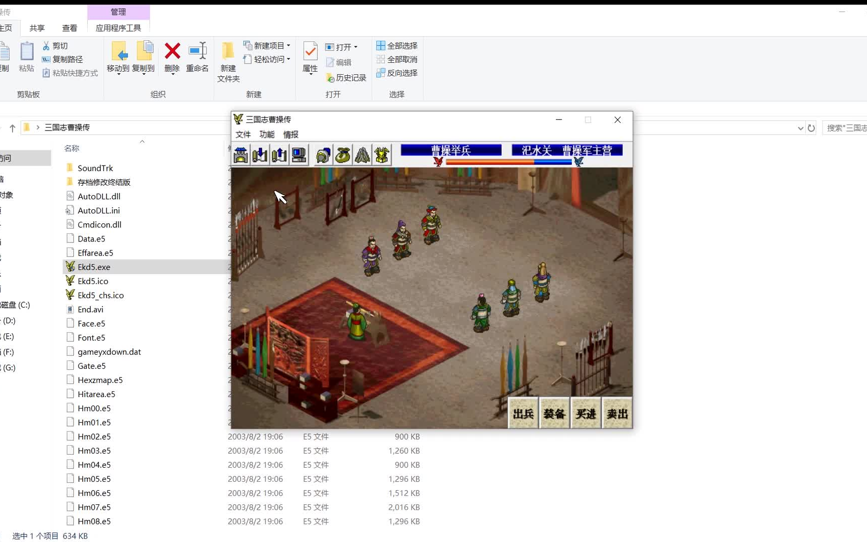Open the 功能 menu in game window
867x542 pixels.
[x=267, y=134]
